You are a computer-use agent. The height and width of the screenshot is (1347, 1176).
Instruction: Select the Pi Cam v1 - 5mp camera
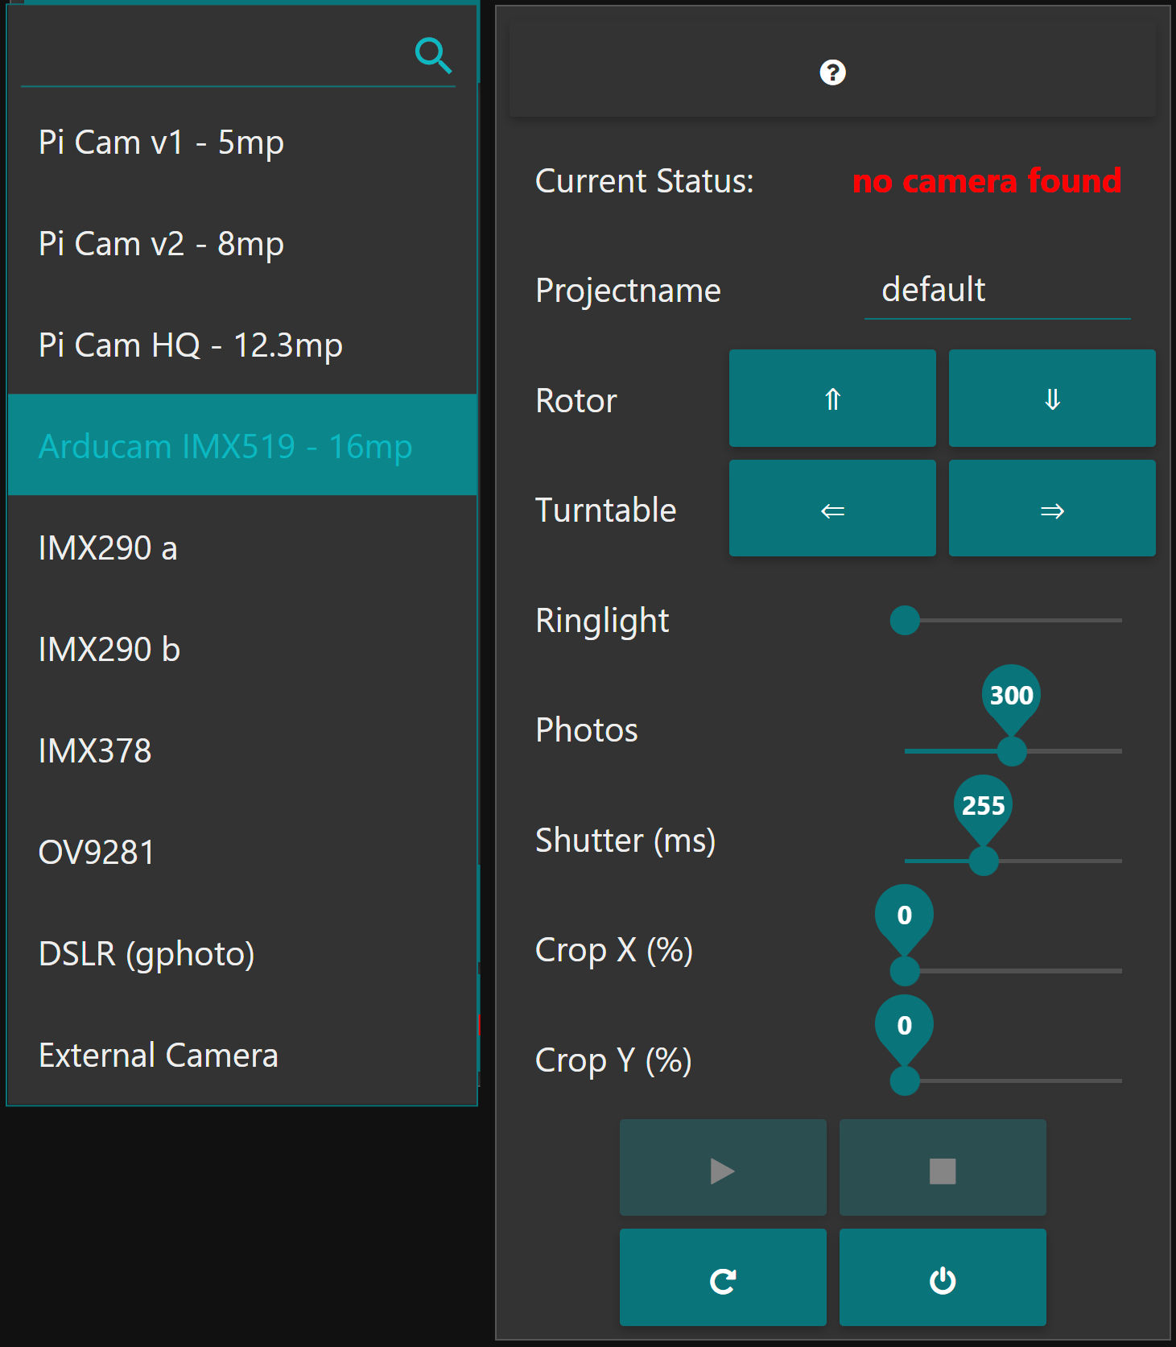click(161, 142)
